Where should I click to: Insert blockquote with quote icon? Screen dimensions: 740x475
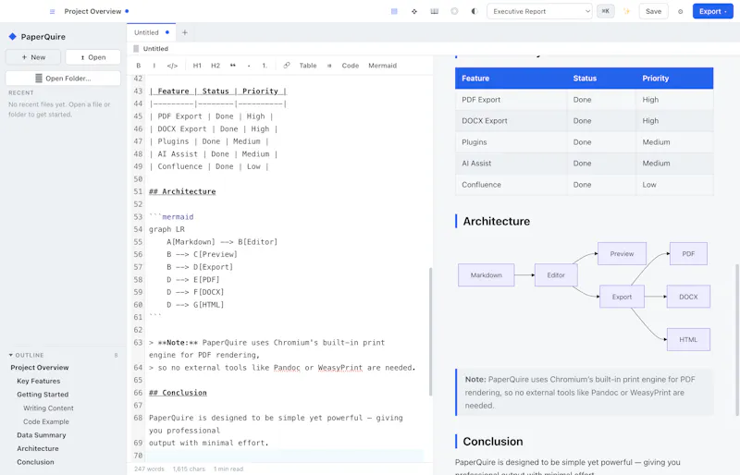pyautogui.click(x=233, y=66)
